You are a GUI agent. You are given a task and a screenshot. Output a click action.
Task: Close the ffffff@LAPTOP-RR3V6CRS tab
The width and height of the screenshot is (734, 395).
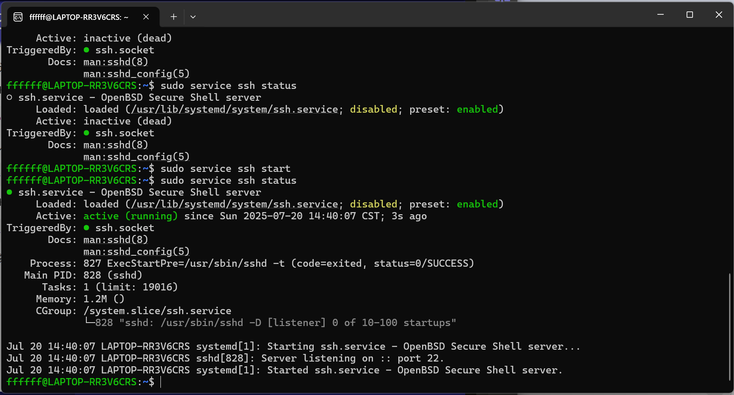(x=146, y=17)
